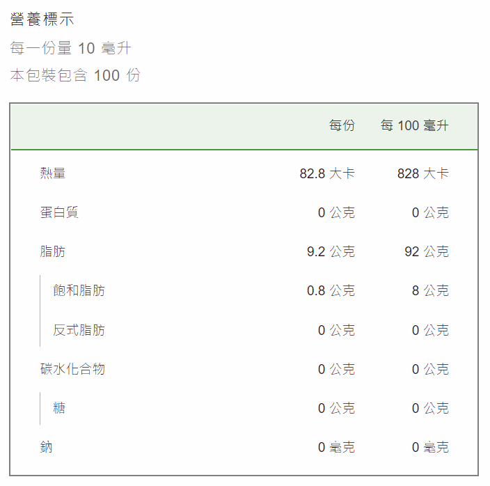The height and width of the screenshot is (486, 490).
Task: Select the 飽和脂肪 sub-row label
Action: point(79,290)
